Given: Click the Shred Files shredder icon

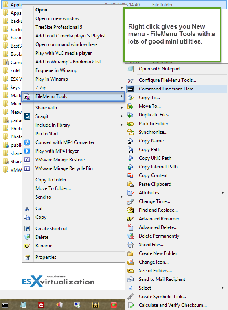Looking at the screenshot, I should [x=131, y=245].
